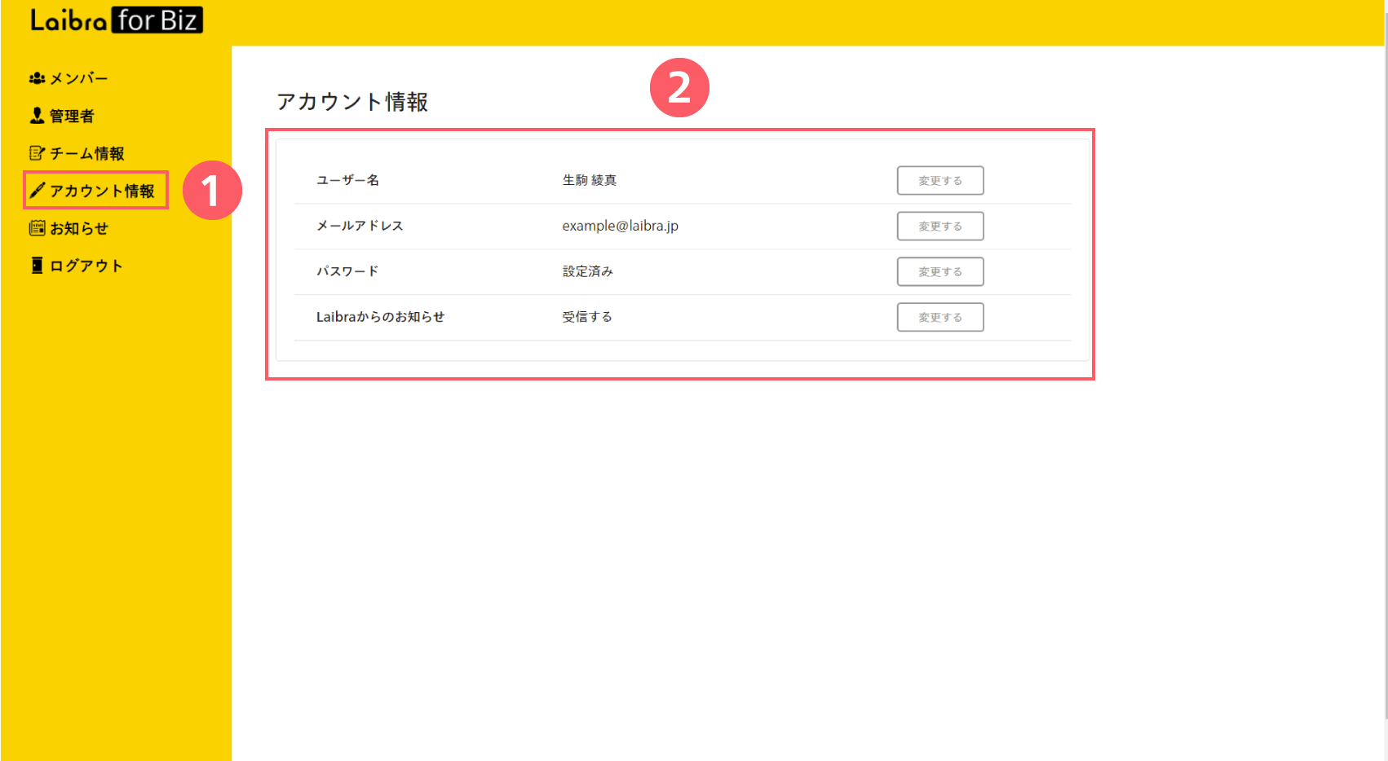Click the example@laibra.jp email text
Screen dimensions: 1388x761
point(620,226)
